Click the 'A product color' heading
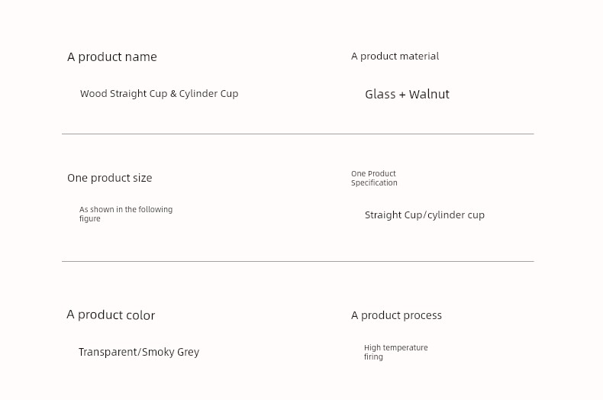The height and width of the screenshot is (400, 603). click(111, 315)
